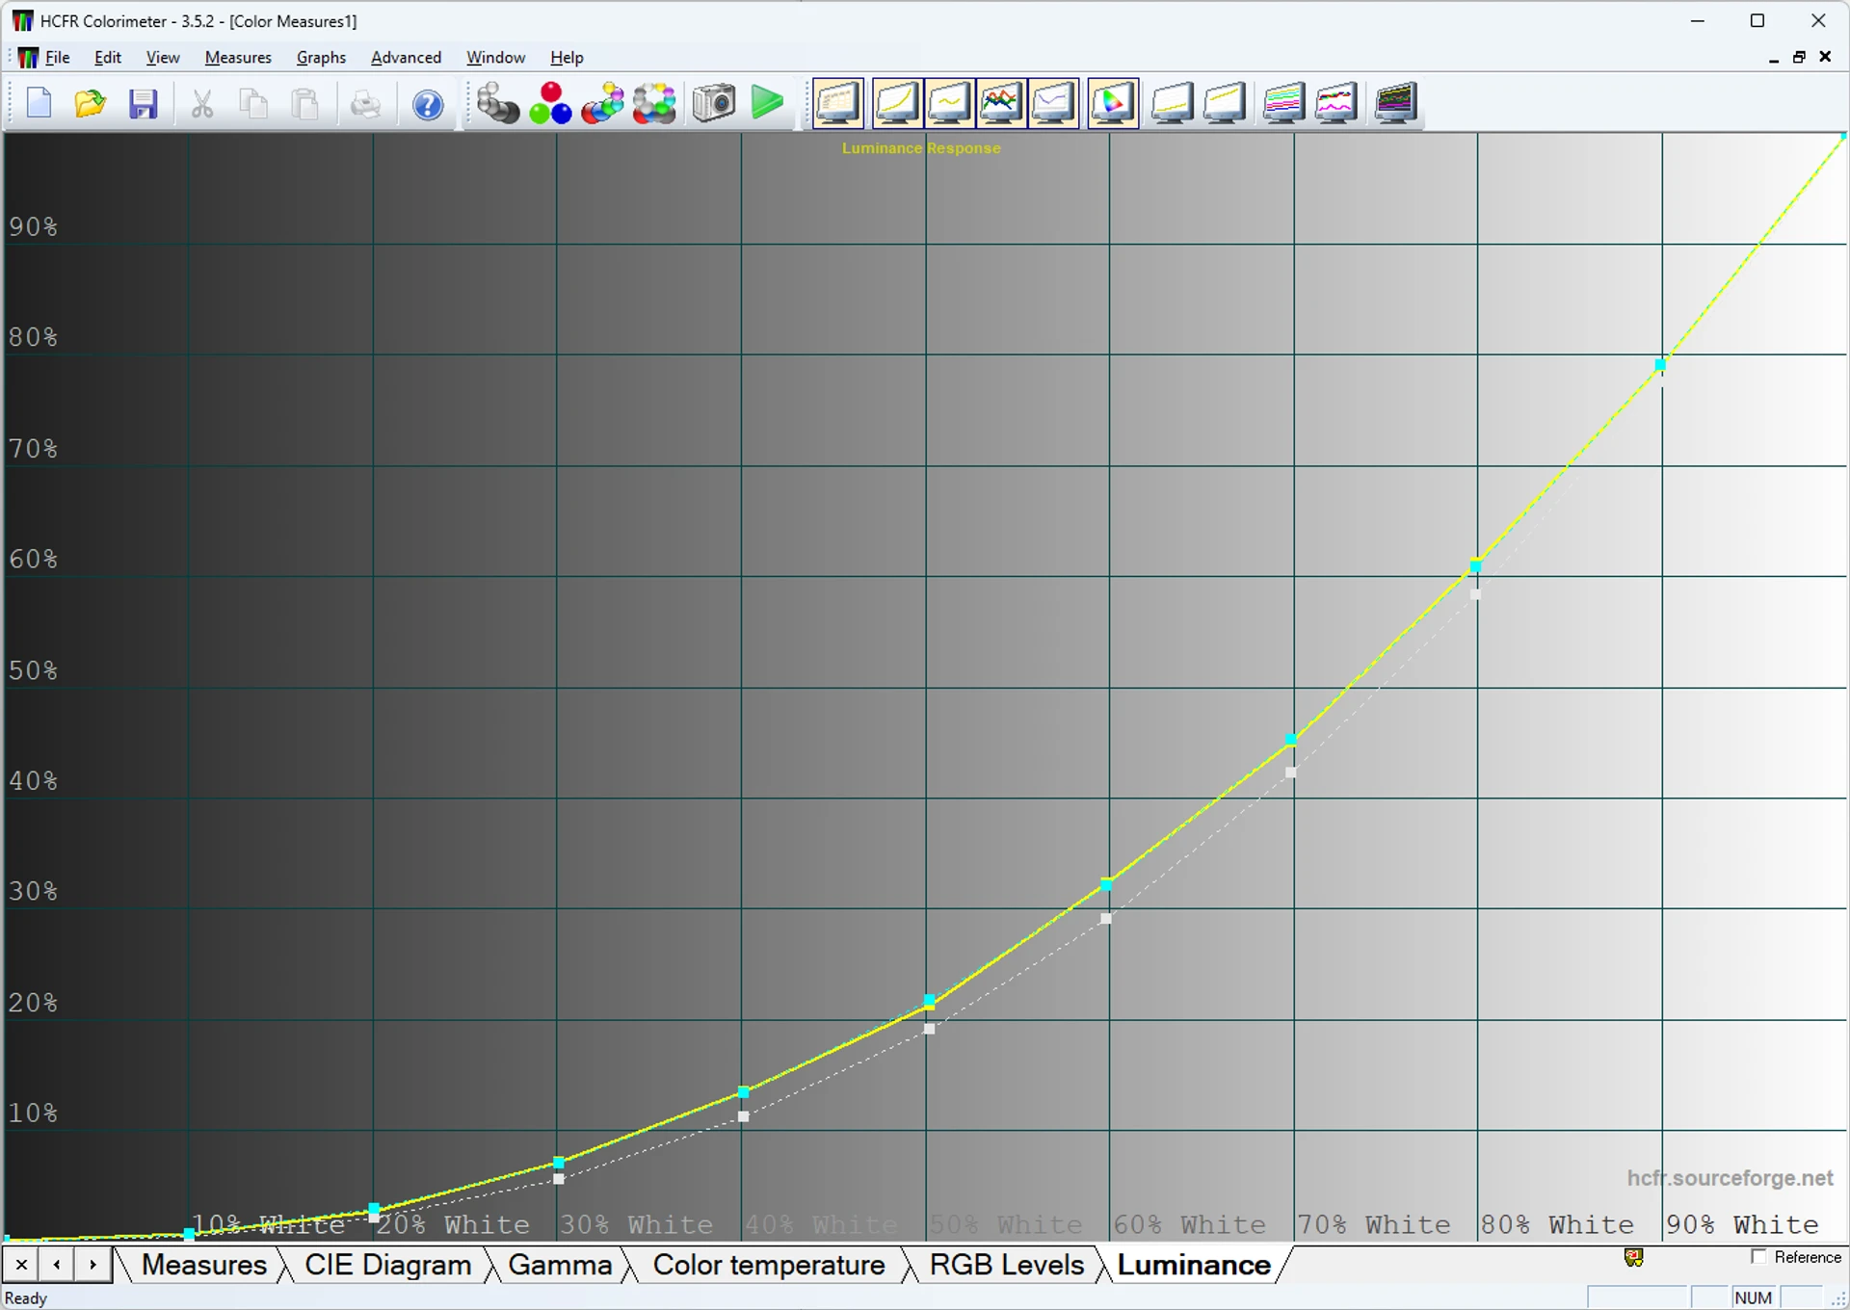
Task: Click the small status icon near Reference
Action: (x=1633, y=1257)
